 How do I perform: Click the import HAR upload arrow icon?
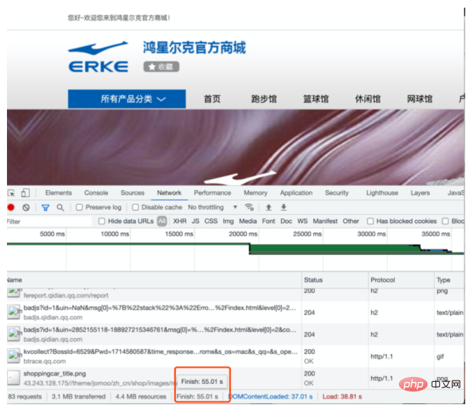point(269,207)
